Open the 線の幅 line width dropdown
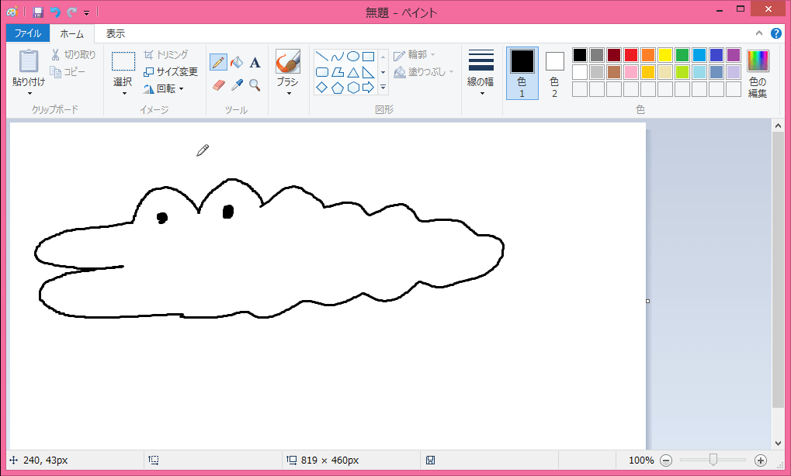 (480, 74)
